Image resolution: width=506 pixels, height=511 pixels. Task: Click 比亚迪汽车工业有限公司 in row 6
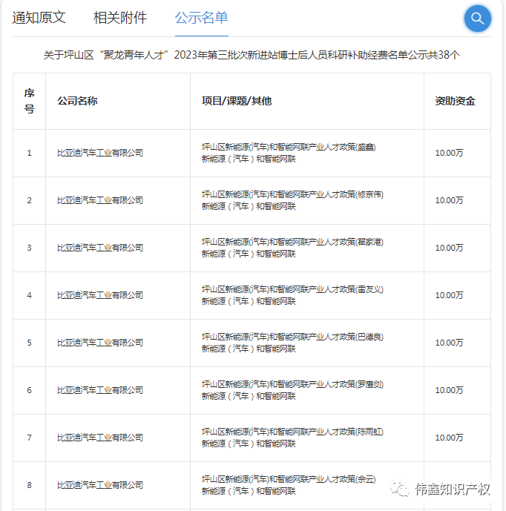tap(100, 390)
